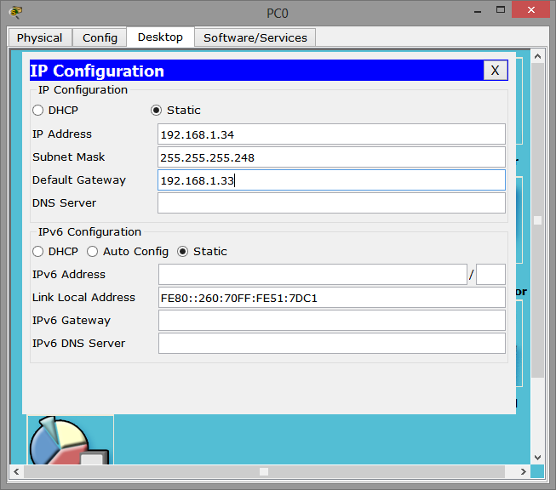
Task: Choose the IPv6 Auto Config option
Action: click(x=92, y=252)
